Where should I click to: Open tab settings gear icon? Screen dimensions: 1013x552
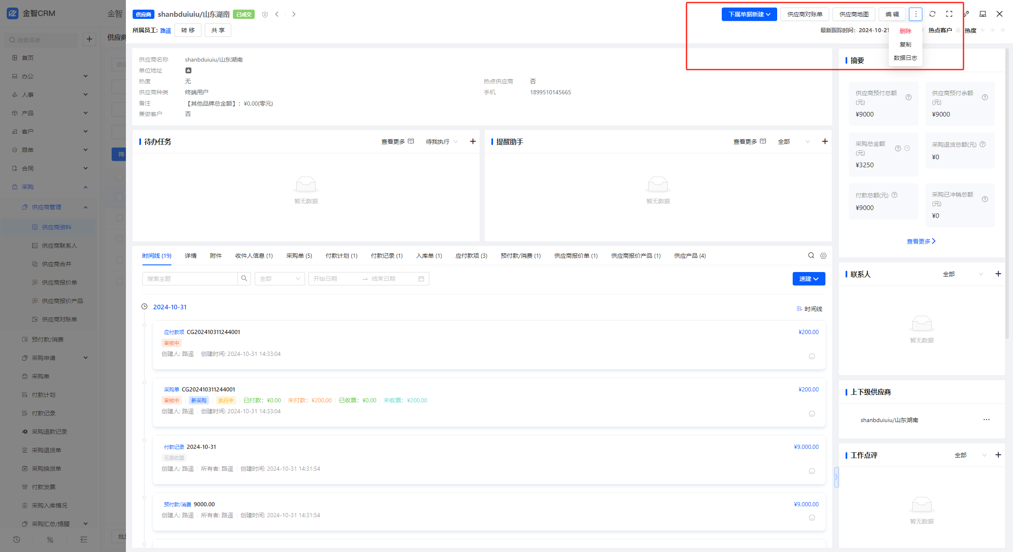tap(823, 256)
